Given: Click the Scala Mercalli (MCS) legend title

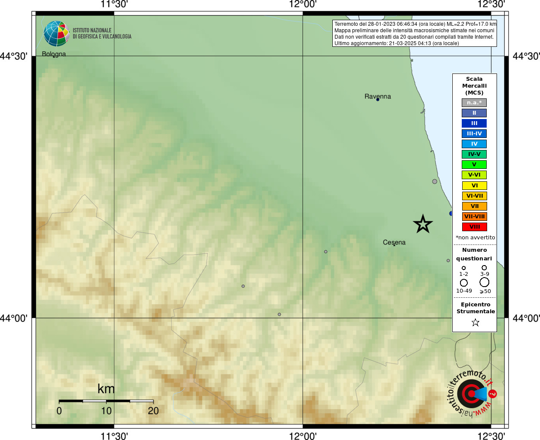Looking at the screenshot, I should tap(474, 86).
